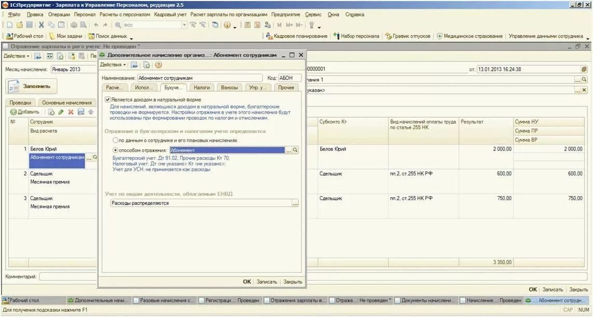The height and width of the screenshot is (317, 593).
Task: Click the Код field with АБОН
Action: [289, 78]
